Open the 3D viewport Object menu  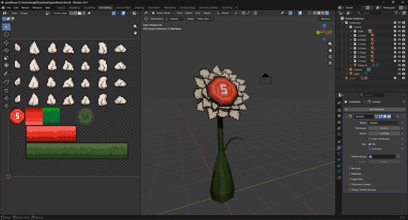point(207,13)
